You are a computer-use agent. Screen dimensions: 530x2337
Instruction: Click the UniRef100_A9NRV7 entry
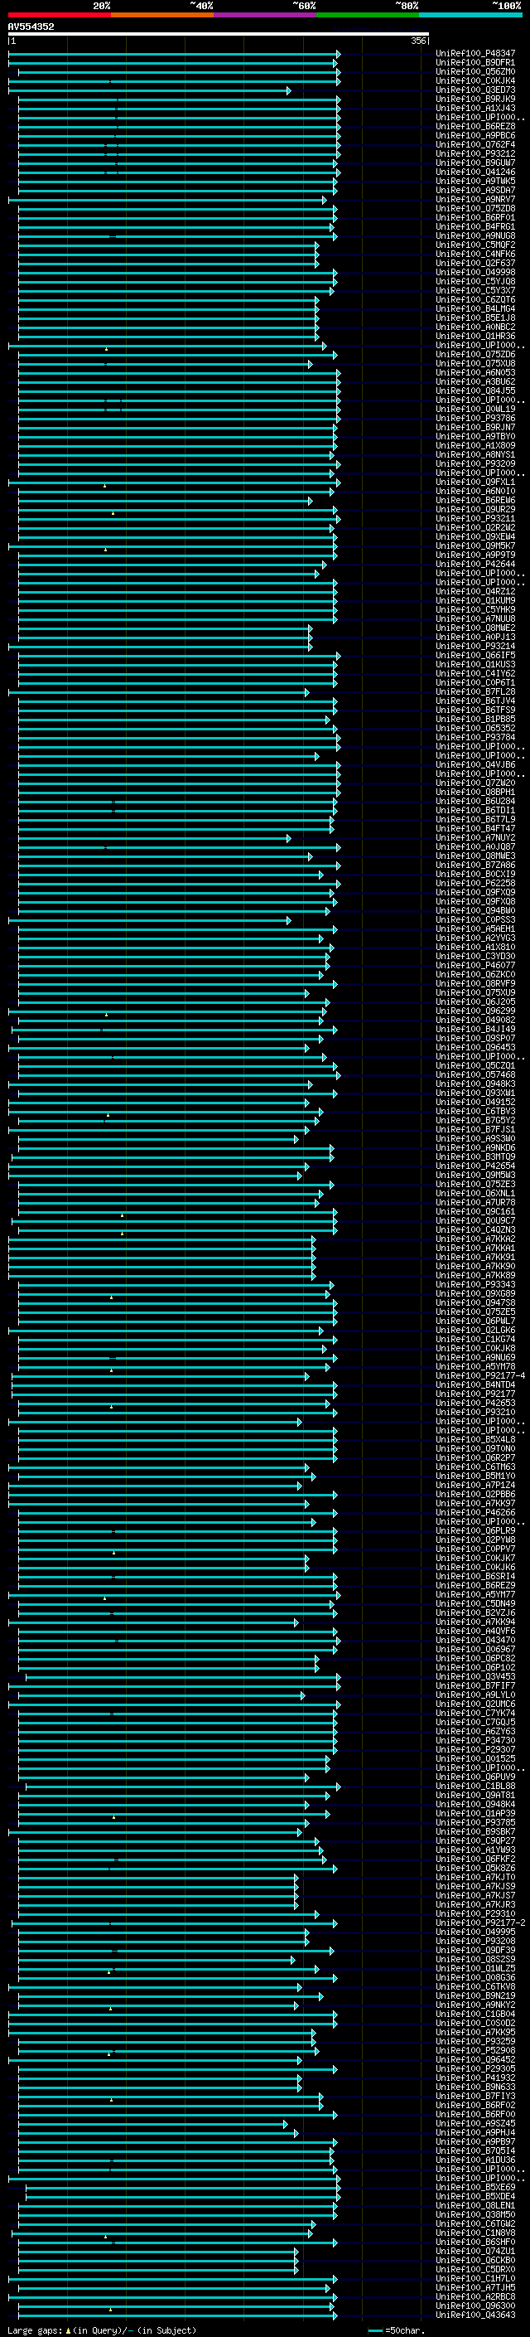click(475, 199)
